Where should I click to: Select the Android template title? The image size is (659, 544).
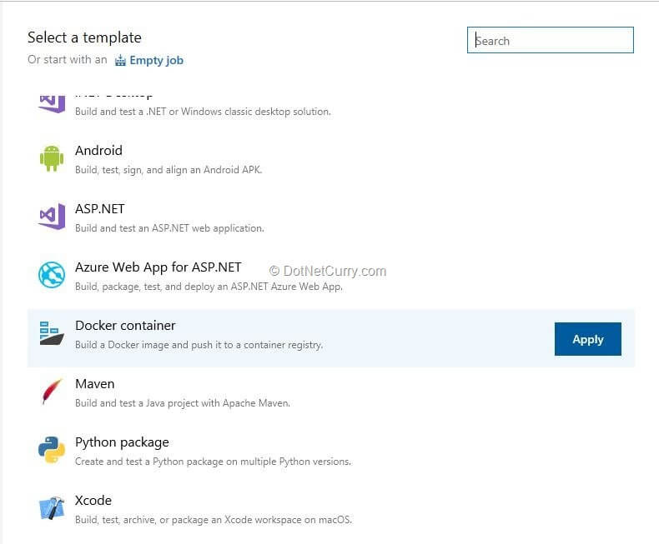(98, 150)
